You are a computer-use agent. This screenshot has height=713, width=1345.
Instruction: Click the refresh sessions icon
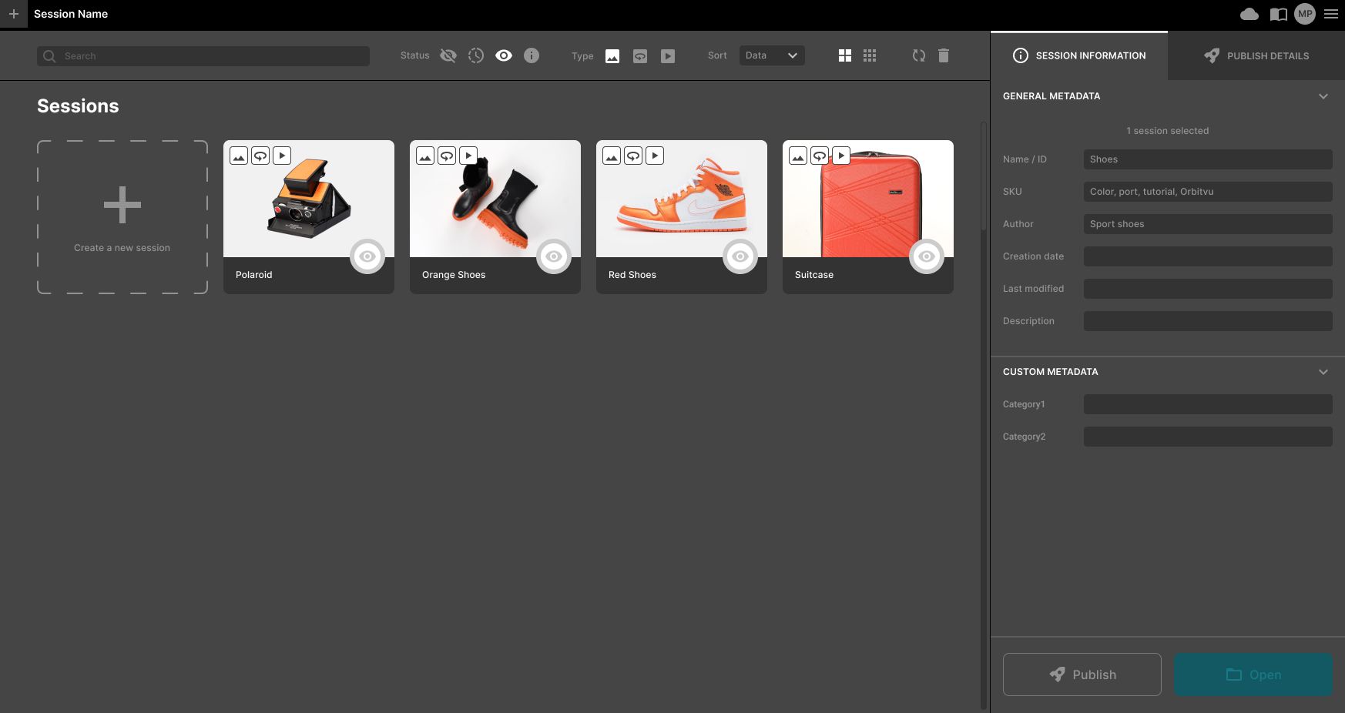pos(918,55)
